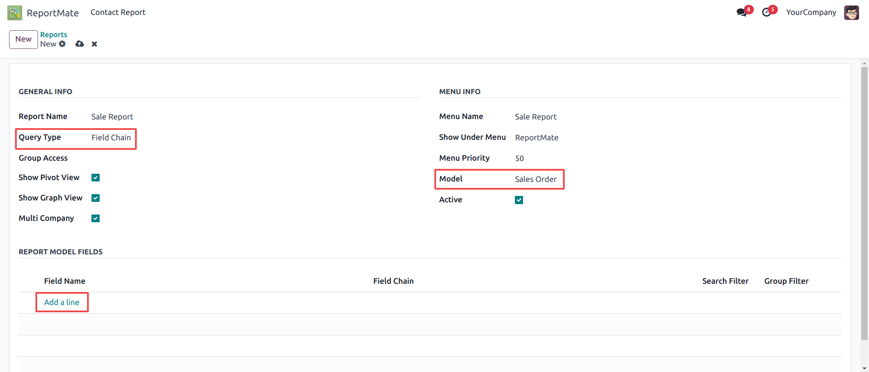The height and width of the screenshot is (372, 869).
Task: Click the Add a line link
Action: click(62, 302)
